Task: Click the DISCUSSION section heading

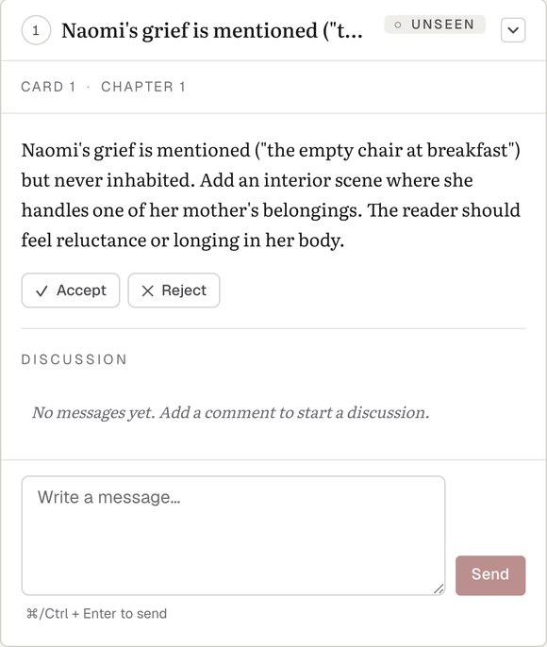Action: pos(75,359)
